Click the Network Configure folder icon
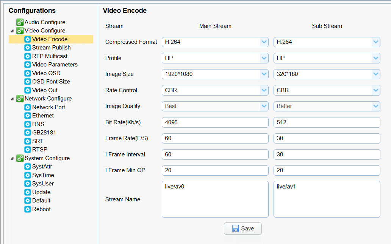The width and height of the screenshot is (391, 244). pos(20,99)
